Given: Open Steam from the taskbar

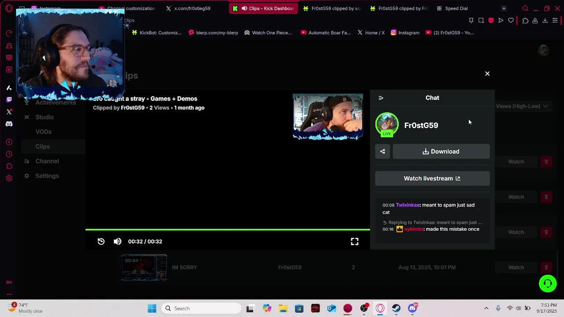Looking at the screenshot, I should click(x=396, y=308).
